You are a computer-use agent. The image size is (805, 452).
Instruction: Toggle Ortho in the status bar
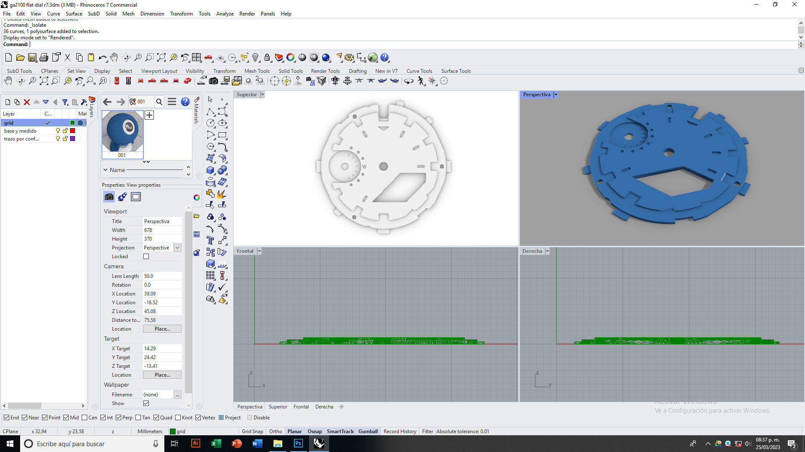pos(275,431)
